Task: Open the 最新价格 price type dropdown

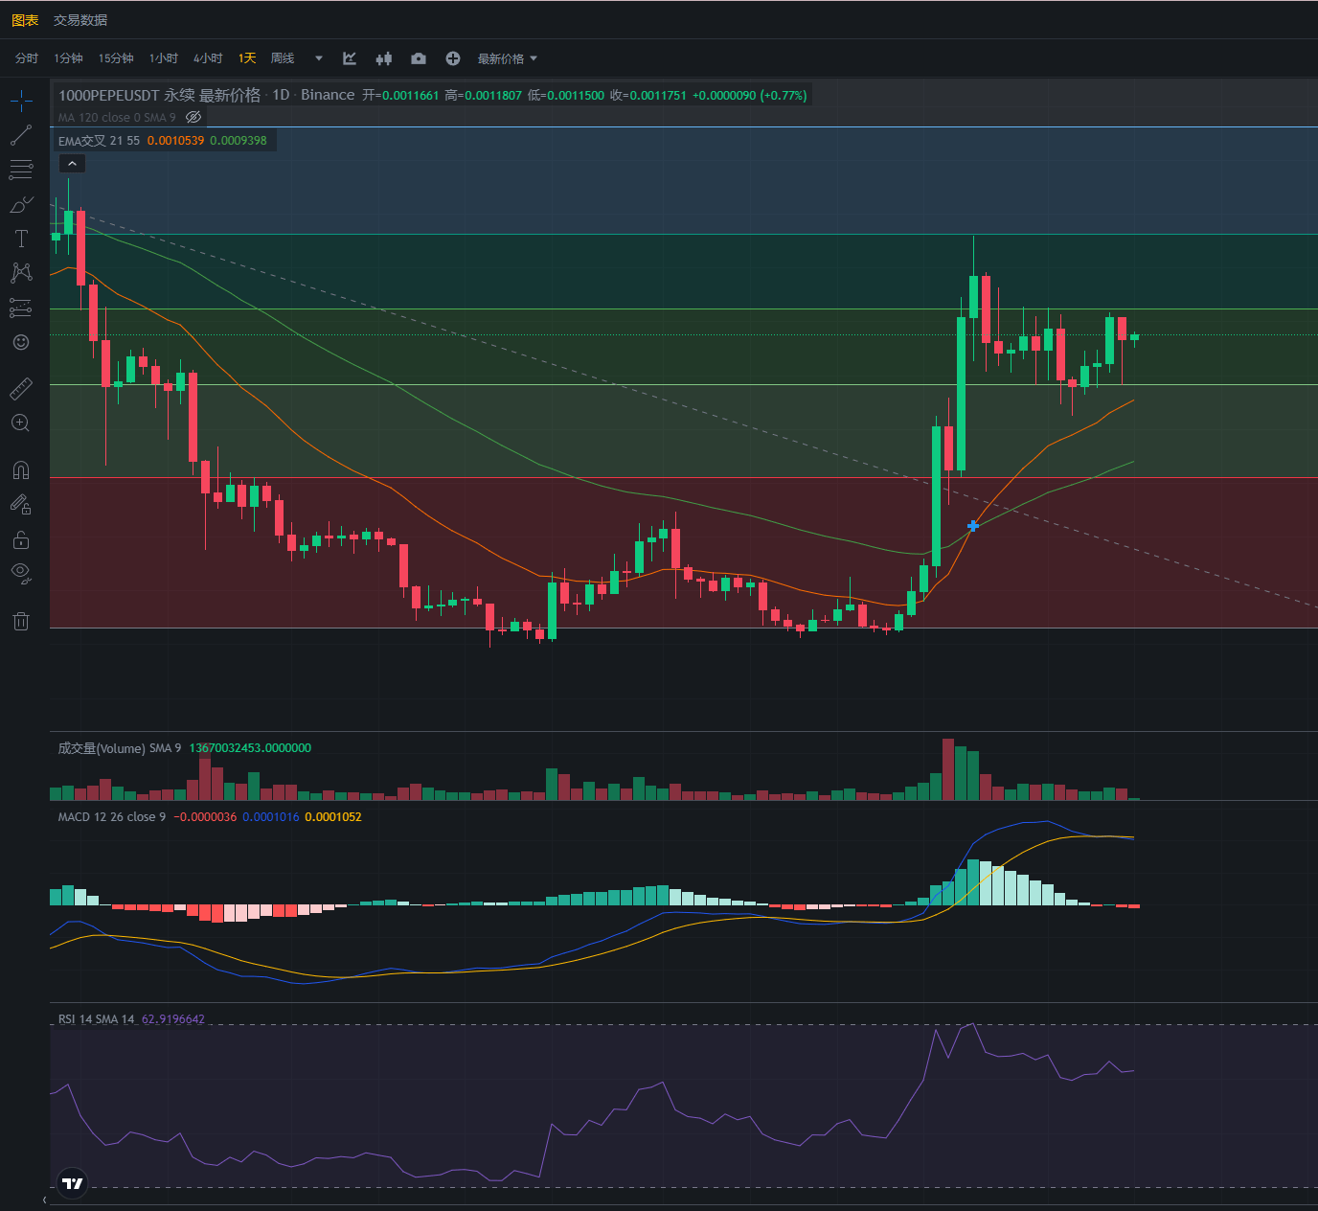Action: [x=508, y=58]
